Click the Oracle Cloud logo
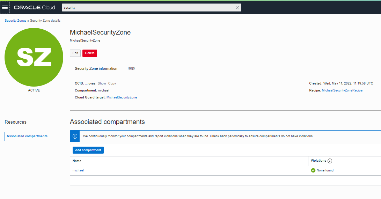The width and height of the screenshot is (381, 199). coord(35,7)
